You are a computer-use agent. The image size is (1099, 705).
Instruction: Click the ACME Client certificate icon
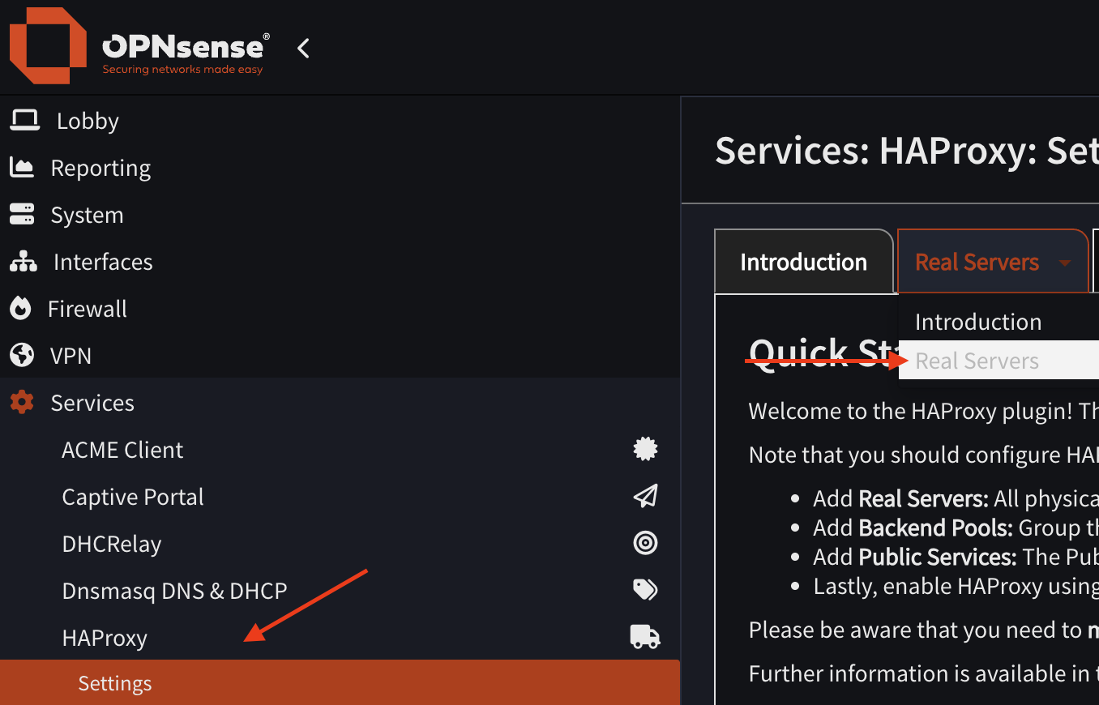(645, 449)
